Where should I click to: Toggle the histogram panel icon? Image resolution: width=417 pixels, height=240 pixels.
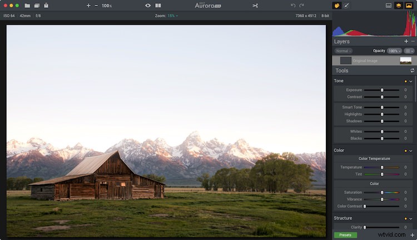[x=389, y=6]
